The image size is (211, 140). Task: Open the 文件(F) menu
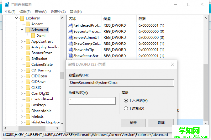10,12
